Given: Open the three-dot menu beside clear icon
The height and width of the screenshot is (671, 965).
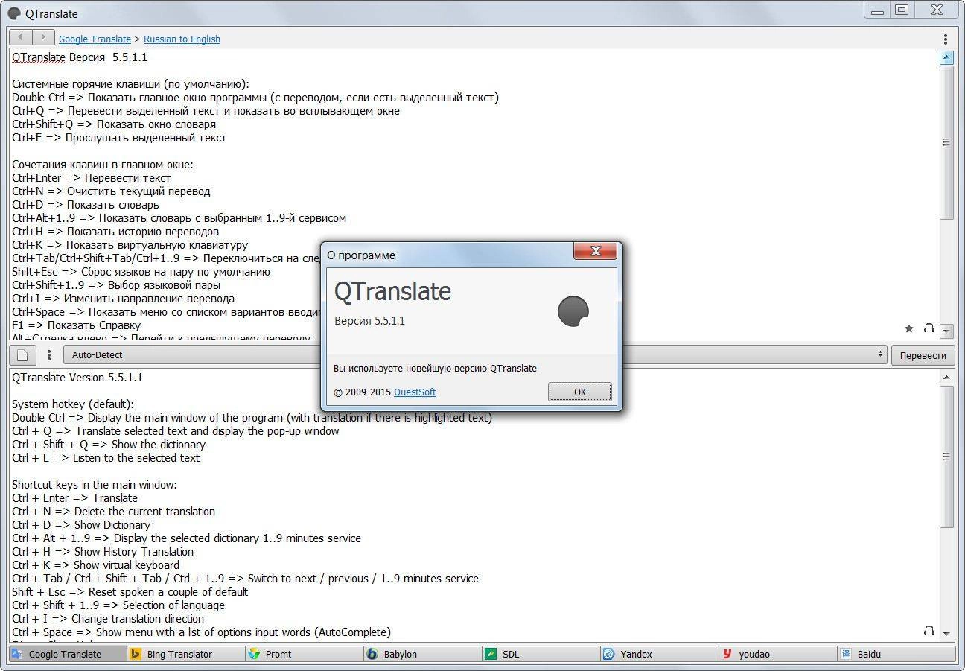Looking at the screenshot, I should (49, 355).
